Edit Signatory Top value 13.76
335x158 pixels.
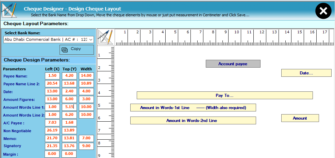[x=69, y=146]
